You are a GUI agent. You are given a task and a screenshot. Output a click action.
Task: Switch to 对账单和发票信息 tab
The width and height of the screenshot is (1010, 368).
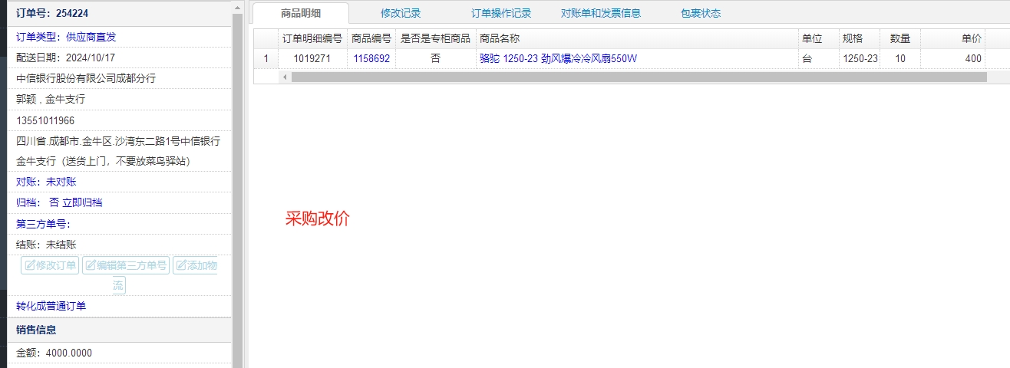click(x=601, y=13)
